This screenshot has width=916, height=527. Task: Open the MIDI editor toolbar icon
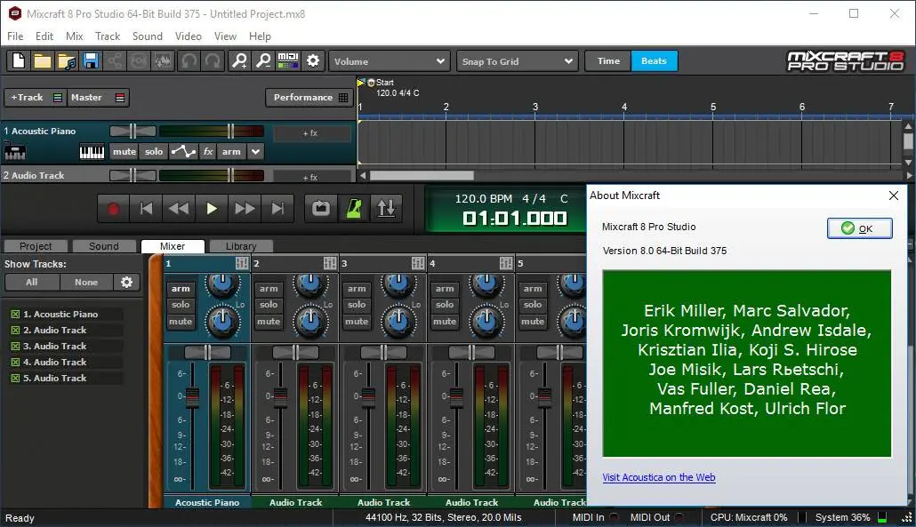coord(288,60)
